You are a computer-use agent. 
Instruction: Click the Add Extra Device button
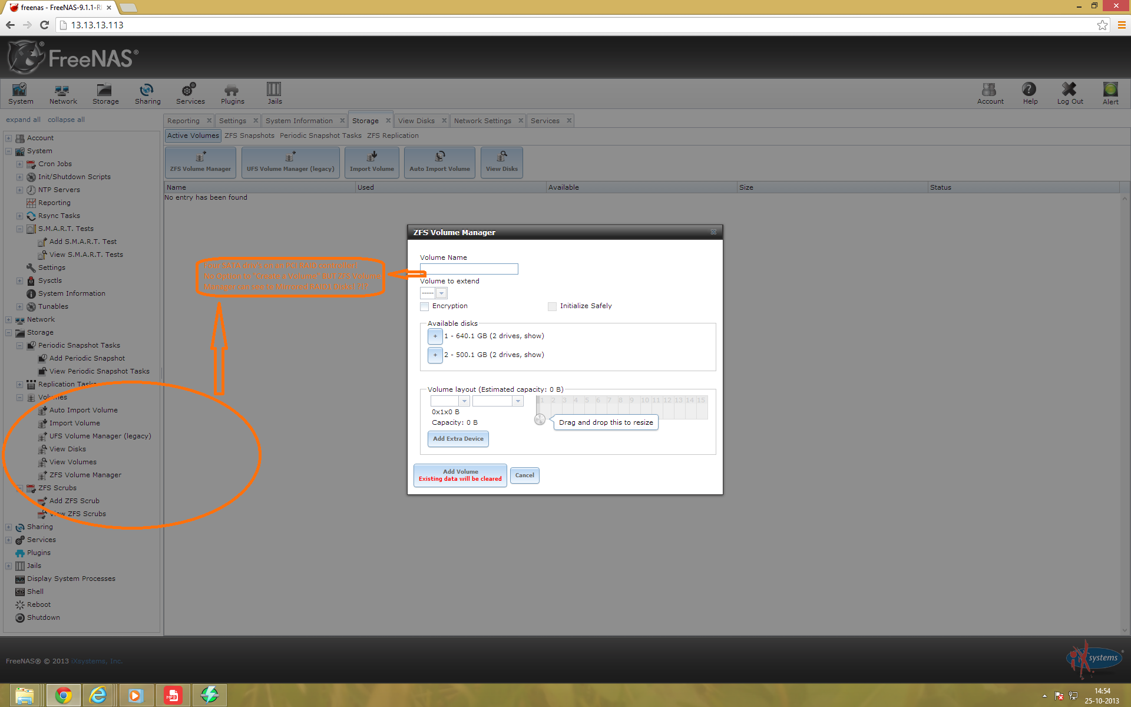tap(458, 439)
